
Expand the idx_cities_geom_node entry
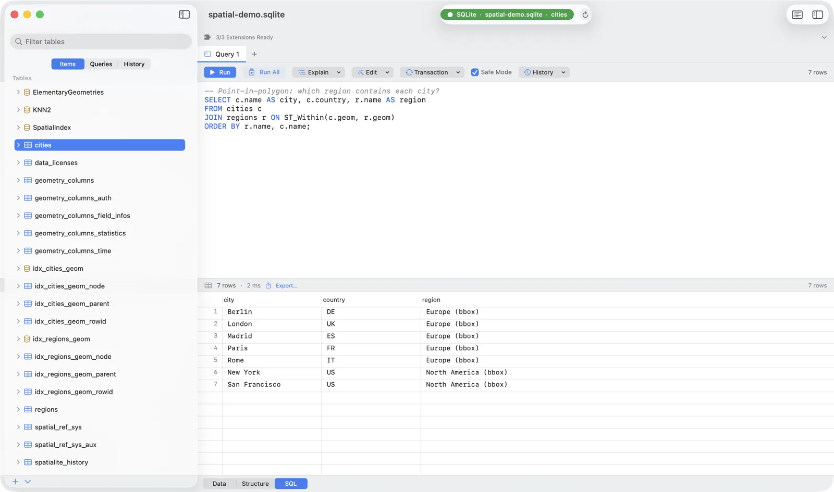(18, 286)
